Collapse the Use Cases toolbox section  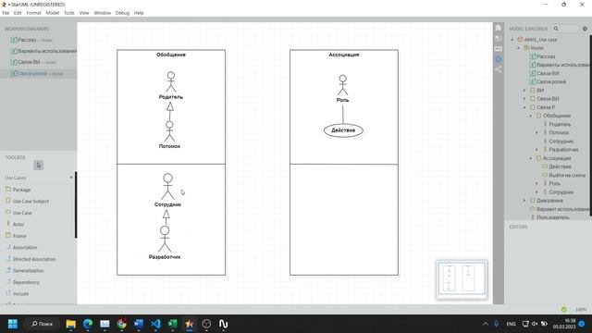[x=71, y=178]
